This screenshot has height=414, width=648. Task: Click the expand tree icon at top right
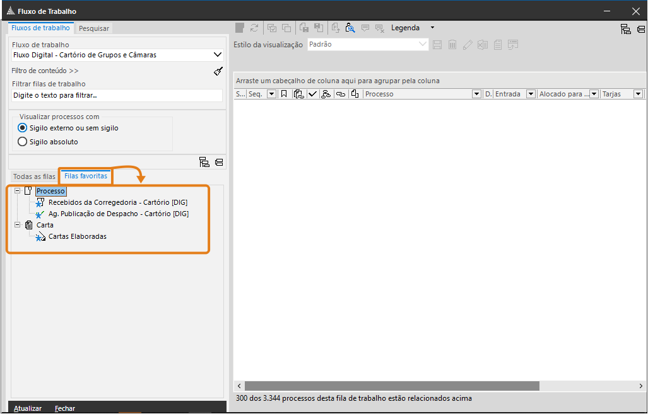pyautogui.click(x=625, y=29)
